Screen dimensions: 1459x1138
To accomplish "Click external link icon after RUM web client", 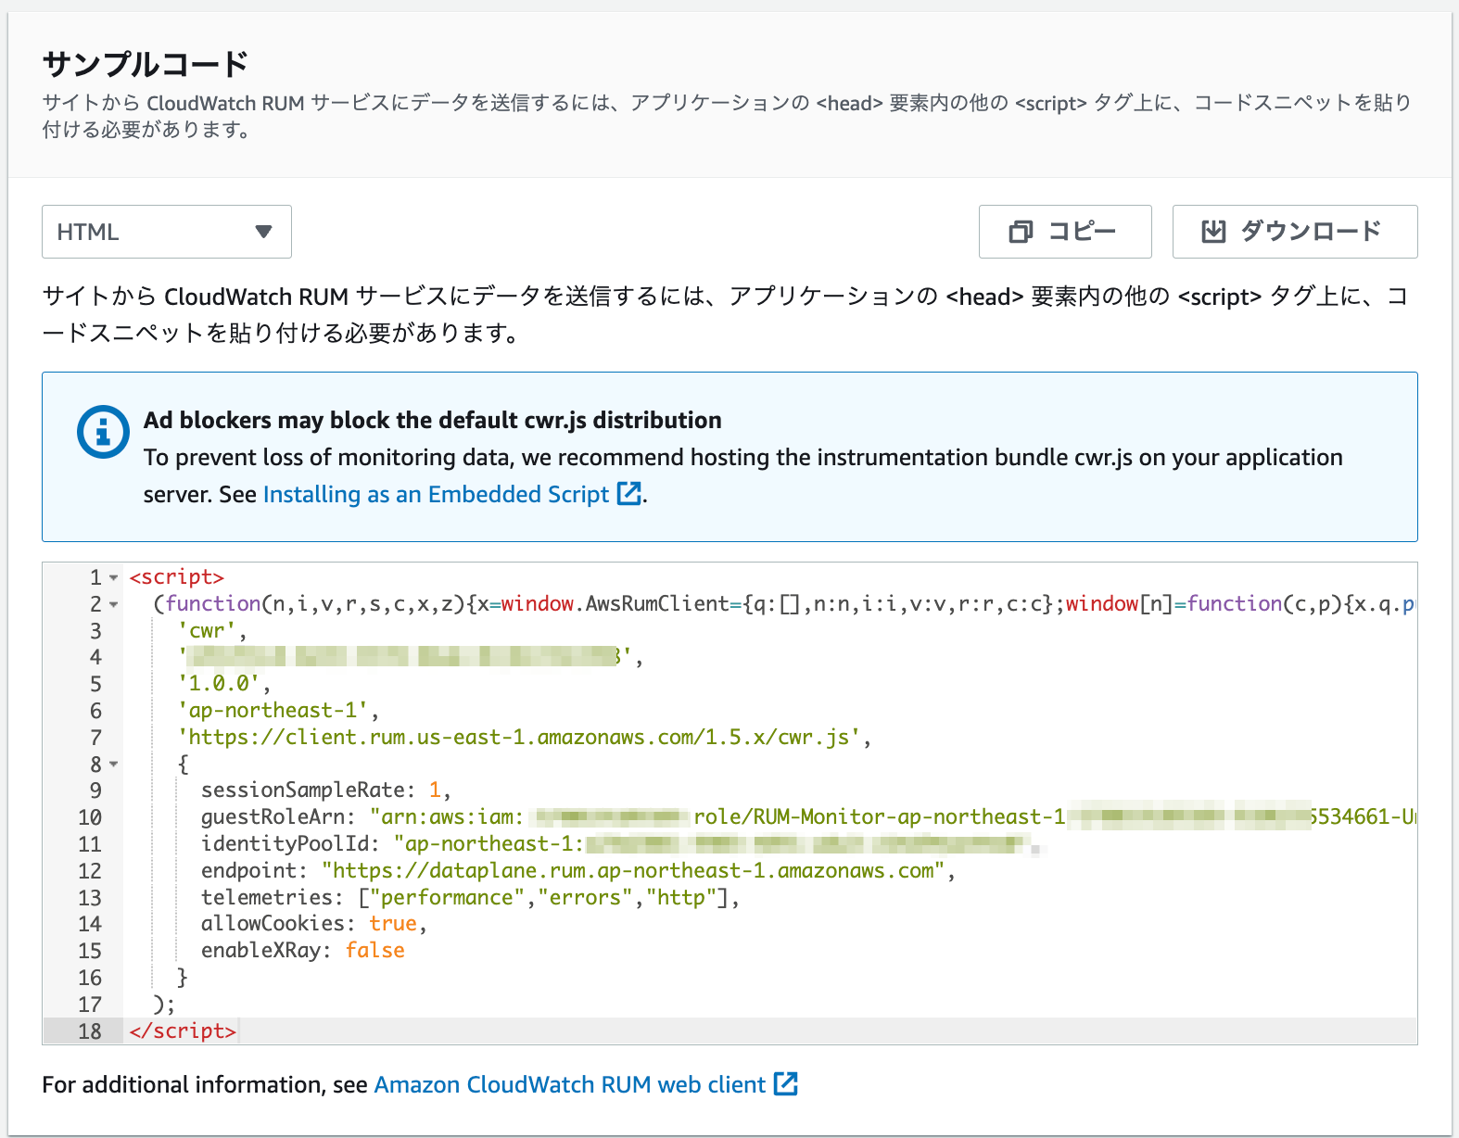I will 786,1083.
